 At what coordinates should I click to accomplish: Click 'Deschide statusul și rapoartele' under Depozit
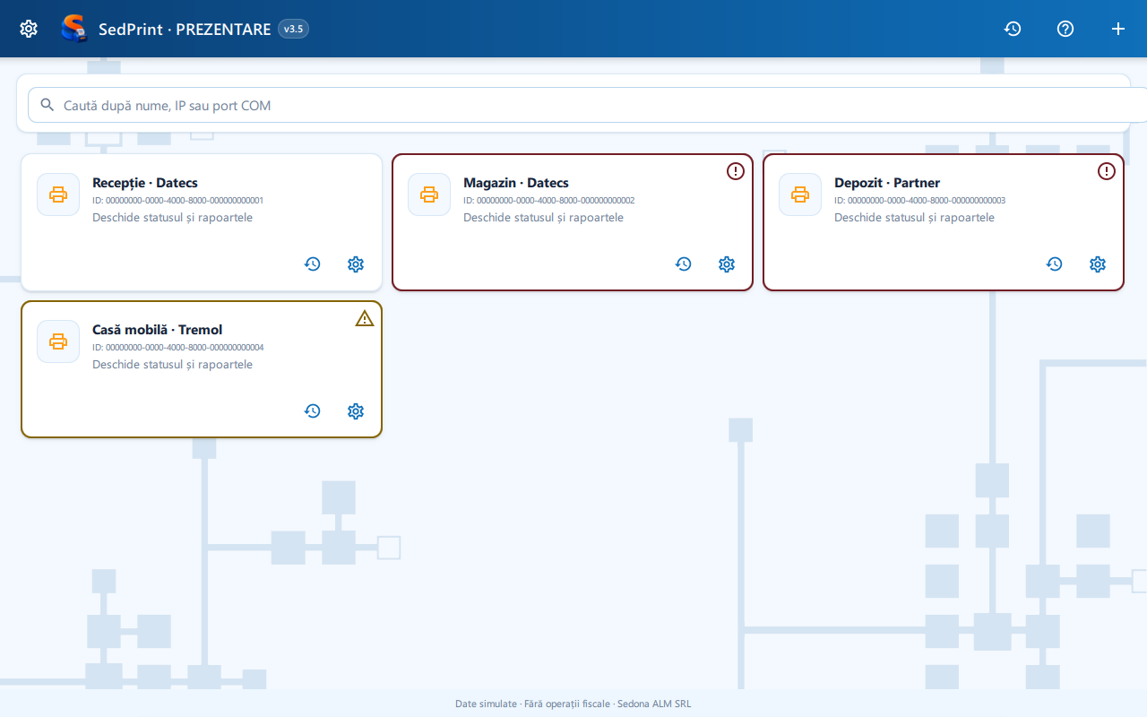[915, 218]
